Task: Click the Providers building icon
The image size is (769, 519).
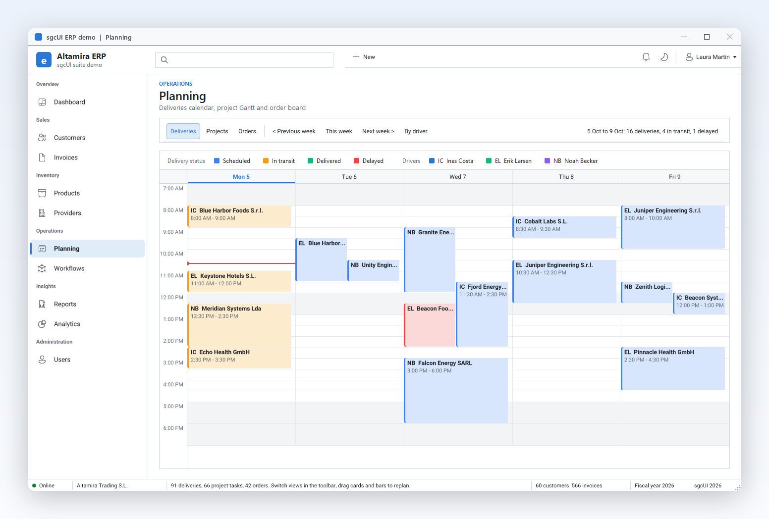Action: (x=42, y=213)
